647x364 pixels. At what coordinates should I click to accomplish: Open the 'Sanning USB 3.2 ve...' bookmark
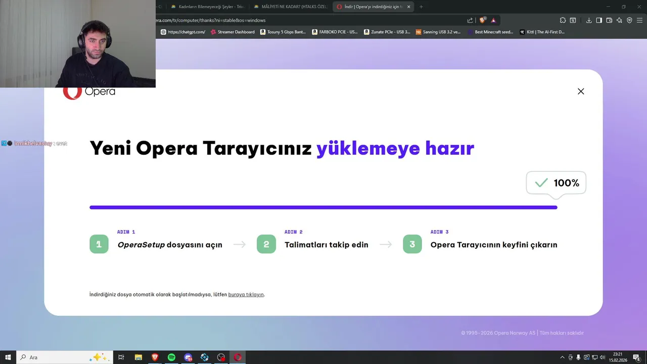[438, 32]
